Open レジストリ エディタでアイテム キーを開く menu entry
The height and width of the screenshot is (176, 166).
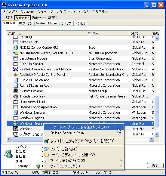tap(84, 141)
